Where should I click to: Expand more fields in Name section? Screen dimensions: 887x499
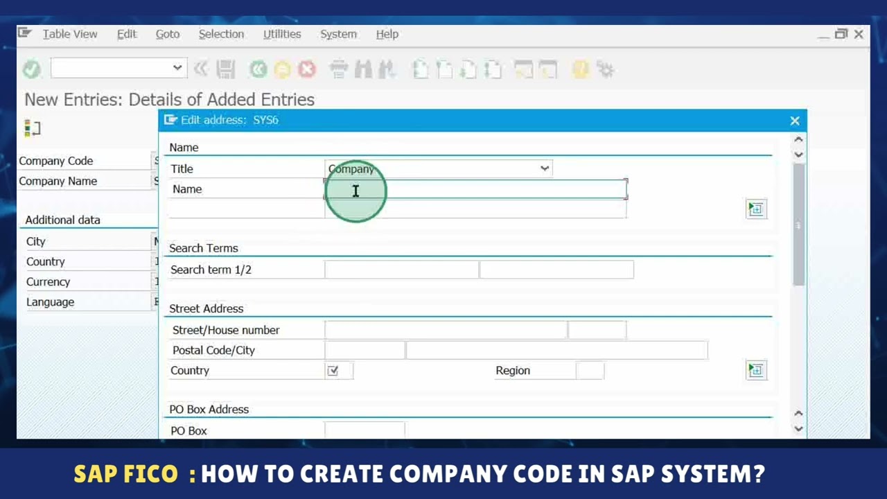[756, 209]
